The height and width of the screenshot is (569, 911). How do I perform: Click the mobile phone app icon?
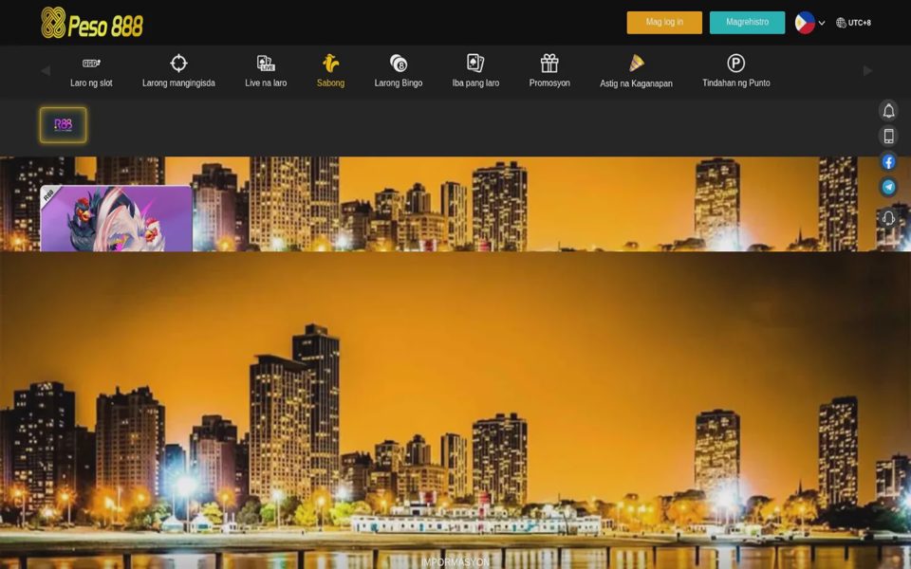pos(888,136)
